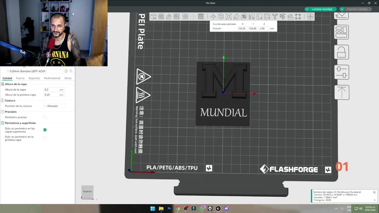Open WhatsApp from the taskbar
Screen dimensions: 379x213
[x=202, y=209]
